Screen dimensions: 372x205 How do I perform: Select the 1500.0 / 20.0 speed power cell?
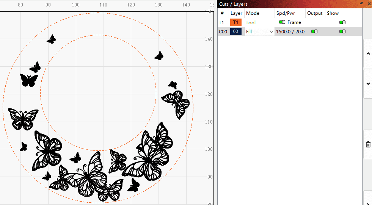(290, 31)
